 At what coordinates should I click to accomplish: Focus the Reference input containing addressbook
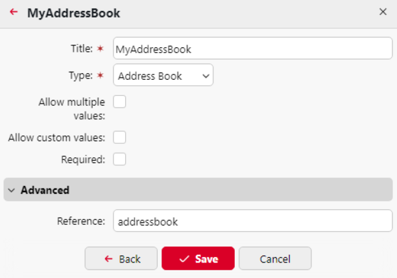click(252, 221)
